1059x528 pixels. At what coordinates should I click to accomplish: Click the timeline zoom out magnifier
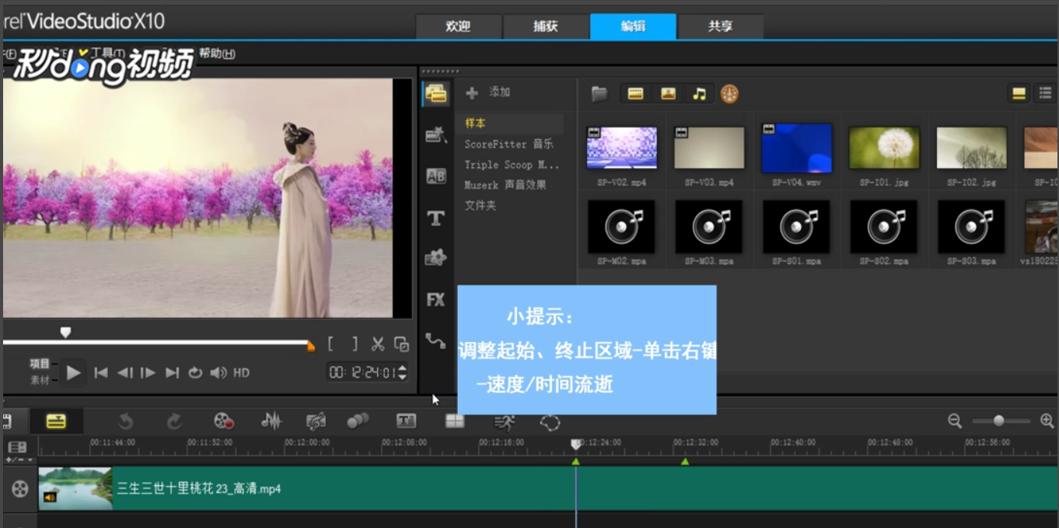tap(955, 421)
